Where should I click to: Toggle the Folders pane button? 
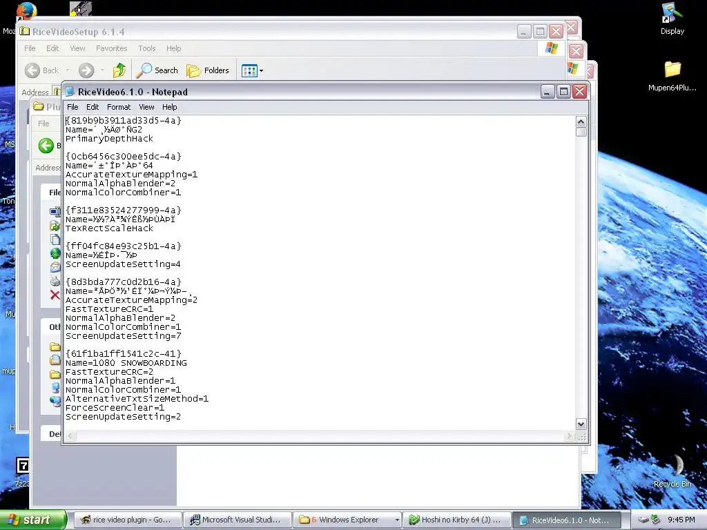[208, 70]
